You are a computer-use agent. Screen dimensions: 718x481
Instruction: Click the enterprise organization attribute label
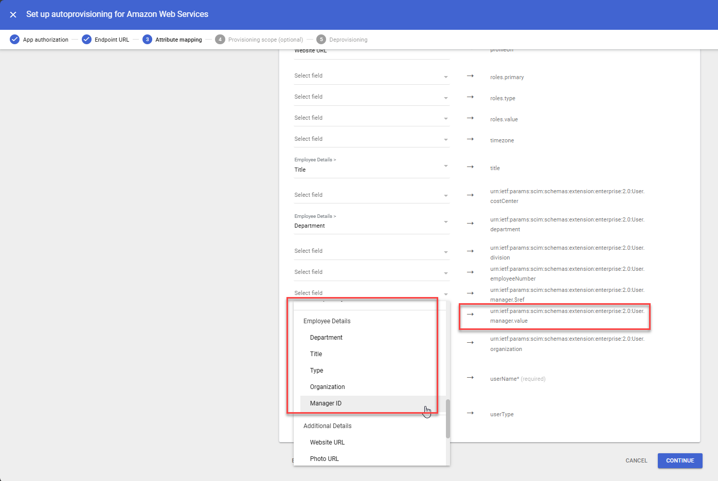pos(567,344)
